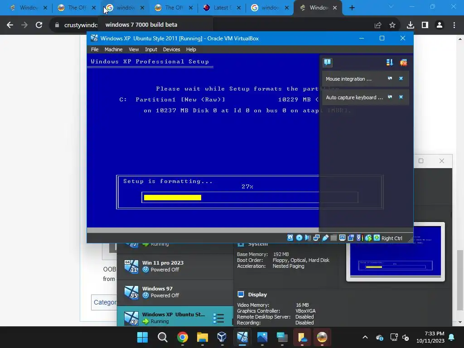Bookmark this tab with the star icon
The image size is (464, 348).
[x=392, y=25]
